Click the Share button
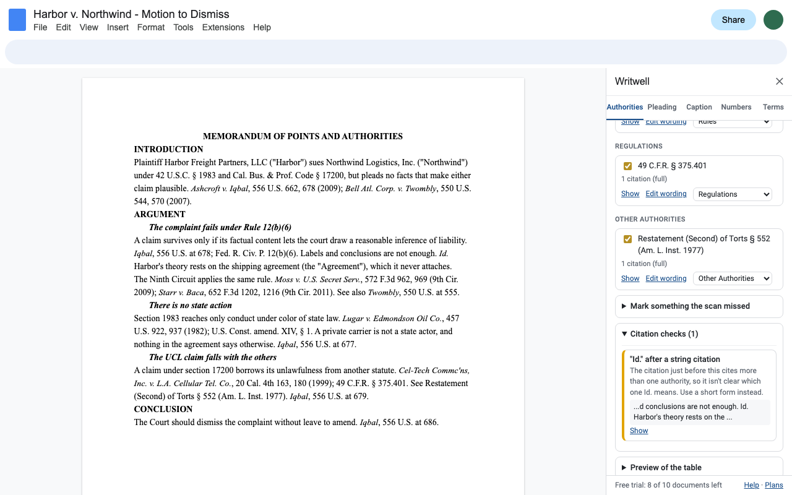This screenshot has width=792, height=495. click(733, 20)
